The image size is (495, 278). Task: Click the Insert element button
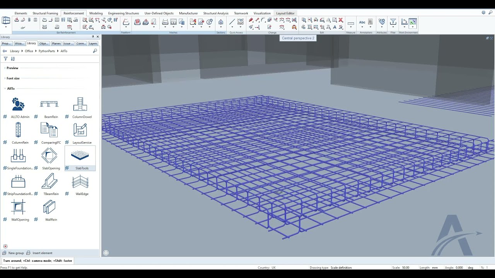[39, 253]
